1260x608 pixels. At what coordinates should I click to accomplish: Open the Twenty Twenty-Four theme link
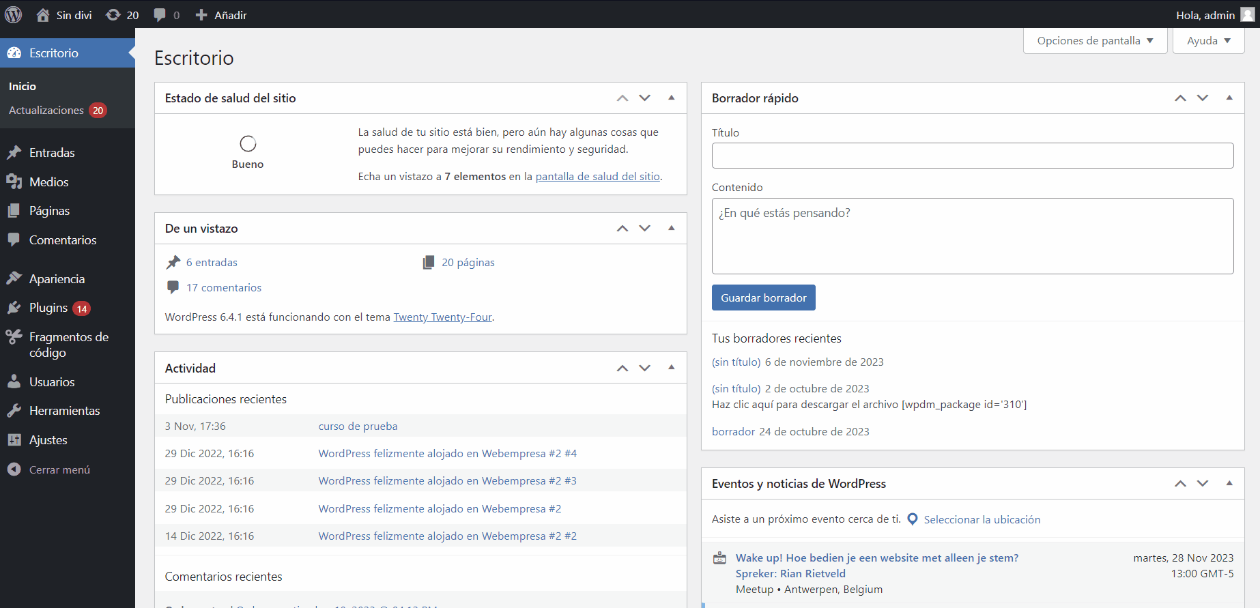pyautogui.click(x=442, y=317)
